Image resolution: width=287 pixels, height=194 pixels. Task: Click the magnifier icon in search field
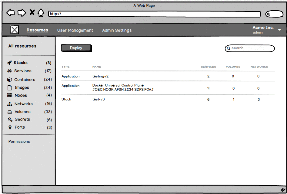click(229, 48)
